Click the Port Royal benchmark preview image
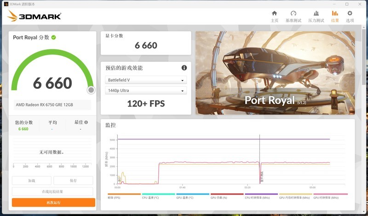 tap(275, 73)
